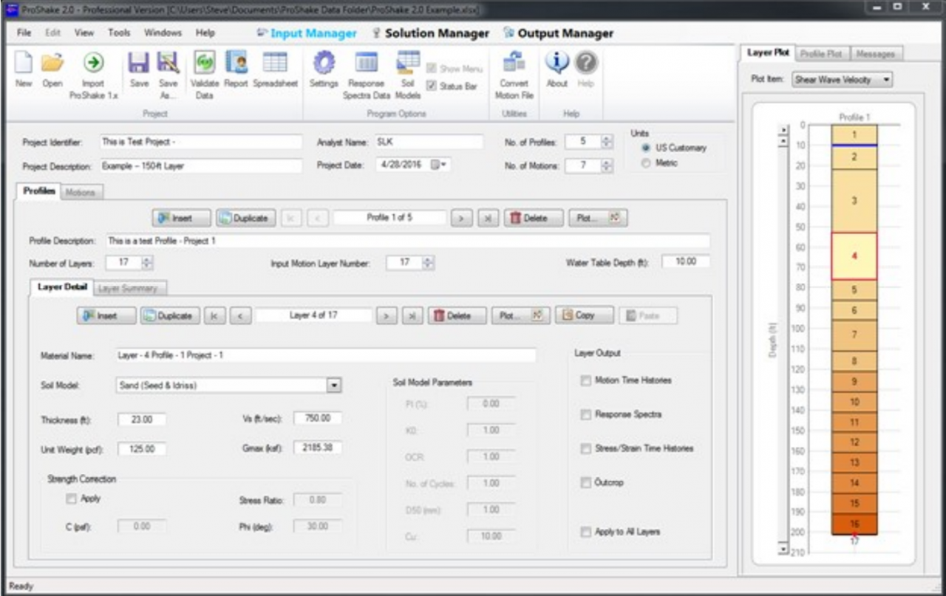
Task: Select layer 7 in the profile plot
Action: 854,335
